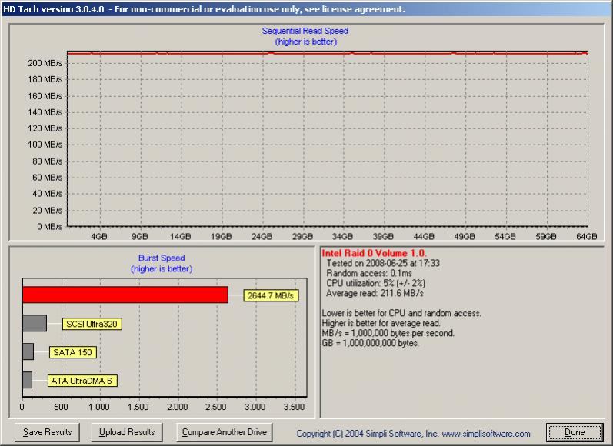Click the 0 MB/s axis label

50,227
